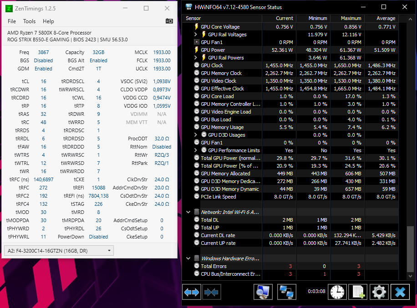Open the sensor-only monitor icon button

point(263,292)
